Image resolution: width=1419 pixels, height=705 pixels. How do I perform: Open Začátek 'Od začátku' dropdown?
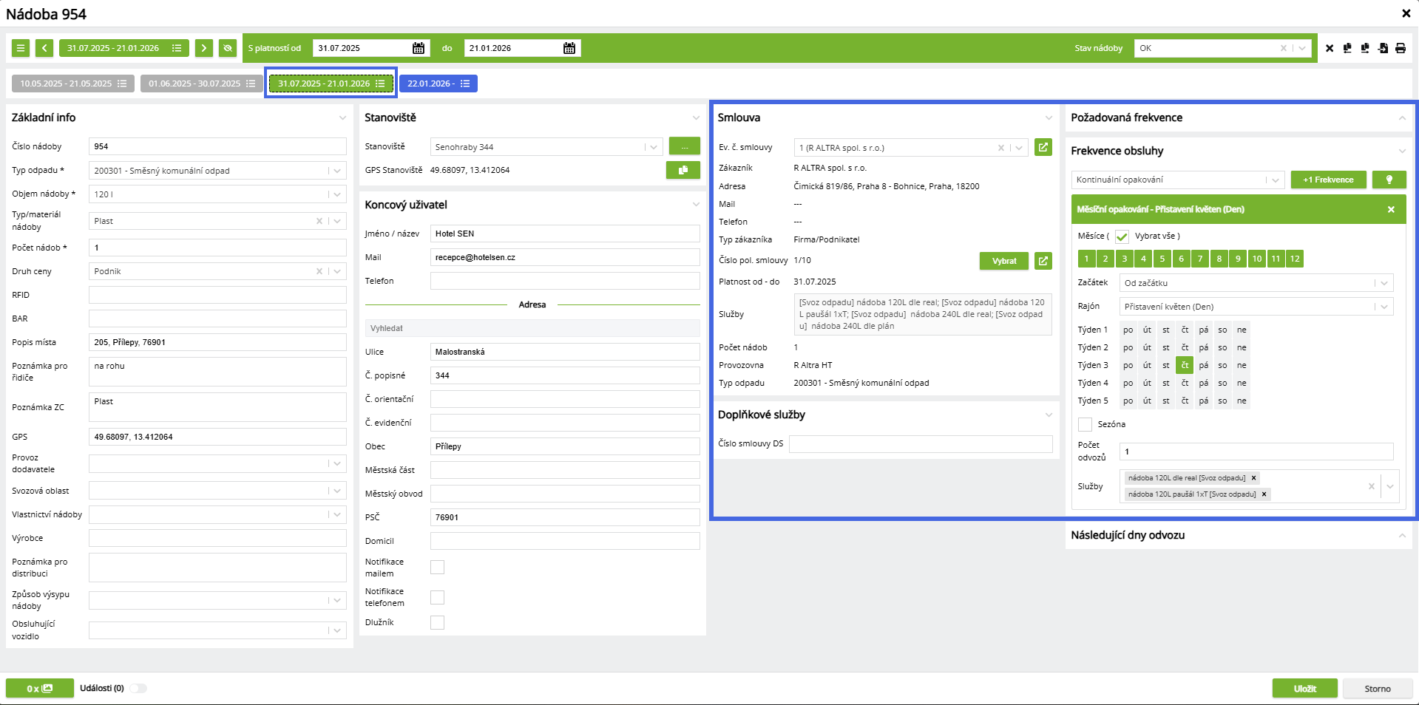coord(1384,283)
